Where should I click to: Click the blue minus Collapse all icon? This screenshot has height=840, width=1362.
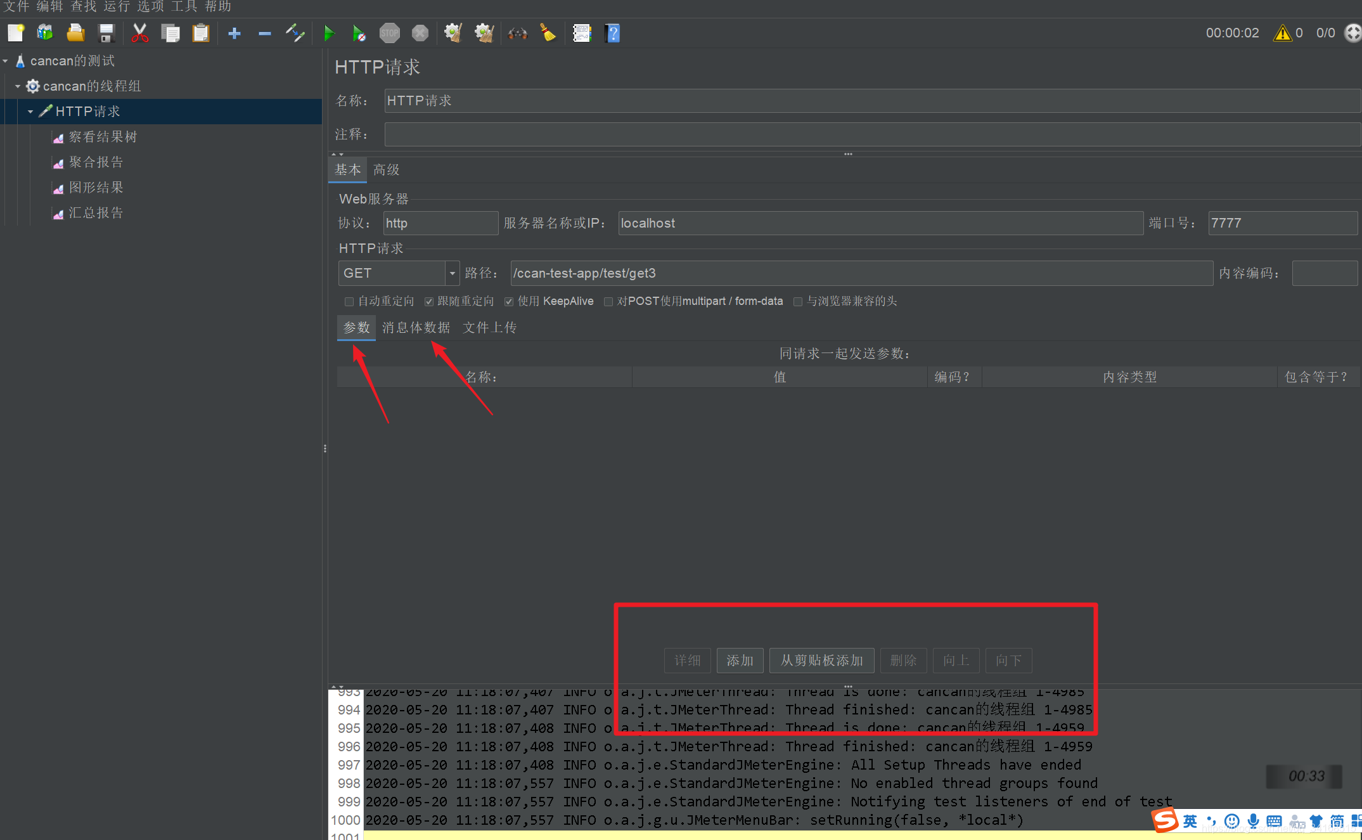click(x=265, y=33)
